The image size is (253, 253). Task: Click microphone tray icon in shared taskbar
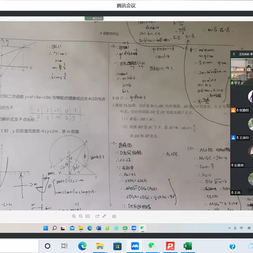click(x=235, y=228)
